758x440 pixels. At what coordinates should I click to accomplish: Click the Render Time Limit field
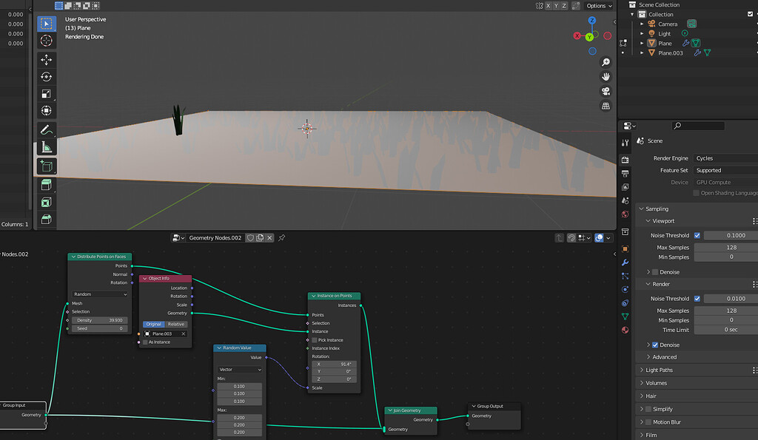point(726,330)
